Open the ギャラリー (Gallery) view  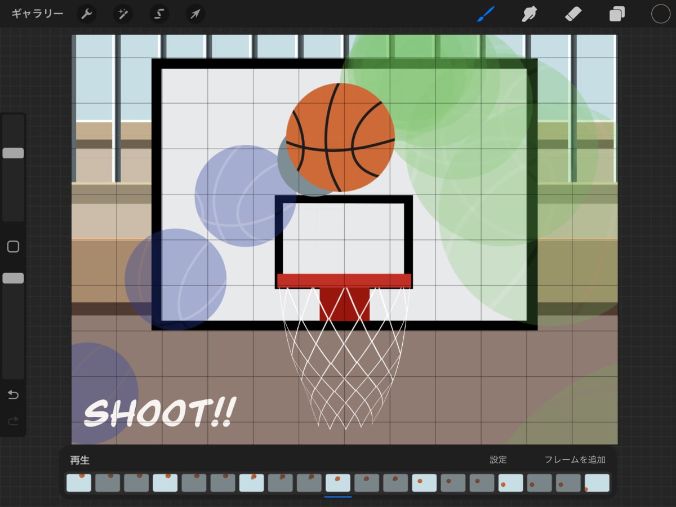(37, 14)
